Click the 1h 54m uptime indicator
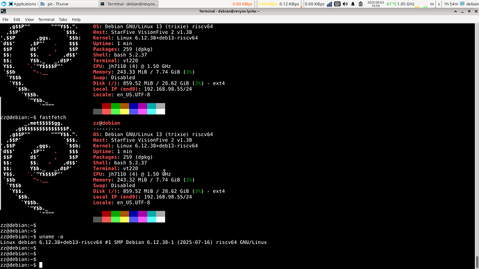The height and width of the screenshot is (269, 479). point(451,4)
